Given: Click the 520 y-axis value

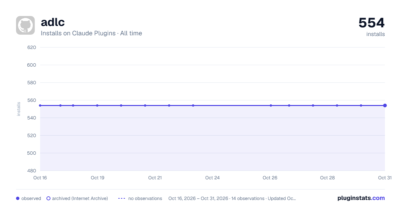Looking at the screenshot, I should click(x=31, y=136).
